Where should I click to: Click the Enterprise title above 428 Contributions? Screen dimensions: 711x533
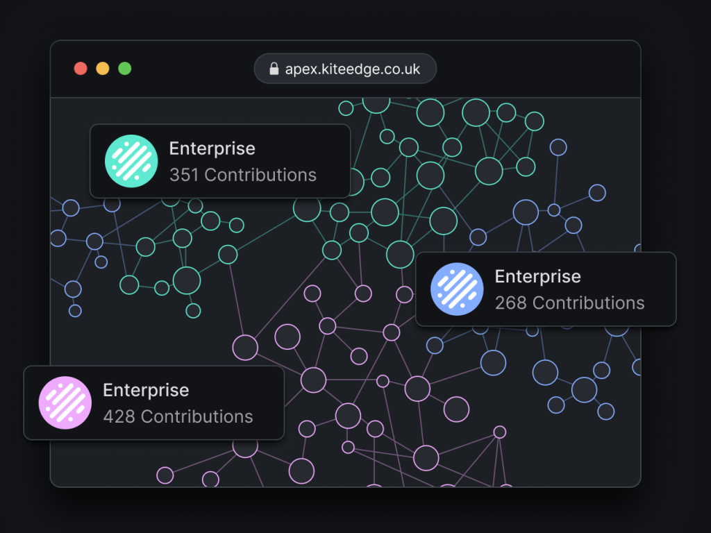(x=146, y=390)
